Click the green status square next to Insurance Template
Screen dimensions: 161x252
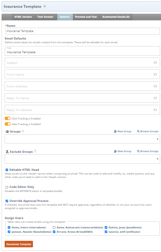point(45,6)
